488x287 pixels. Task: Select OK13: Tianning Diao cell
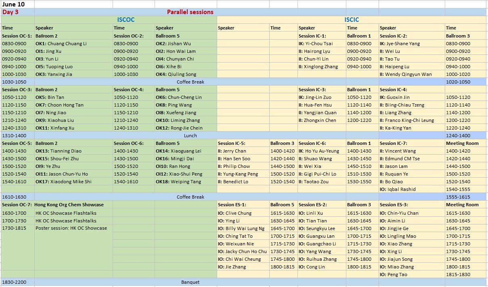(x=73, y=151)
